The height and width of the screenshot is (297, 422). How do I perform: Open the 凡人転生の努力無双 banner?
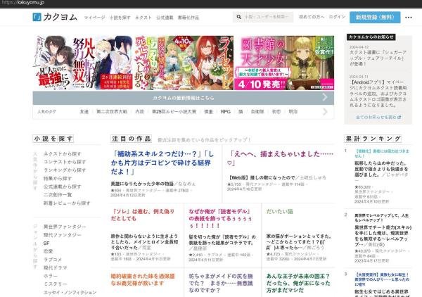[83, 63]
